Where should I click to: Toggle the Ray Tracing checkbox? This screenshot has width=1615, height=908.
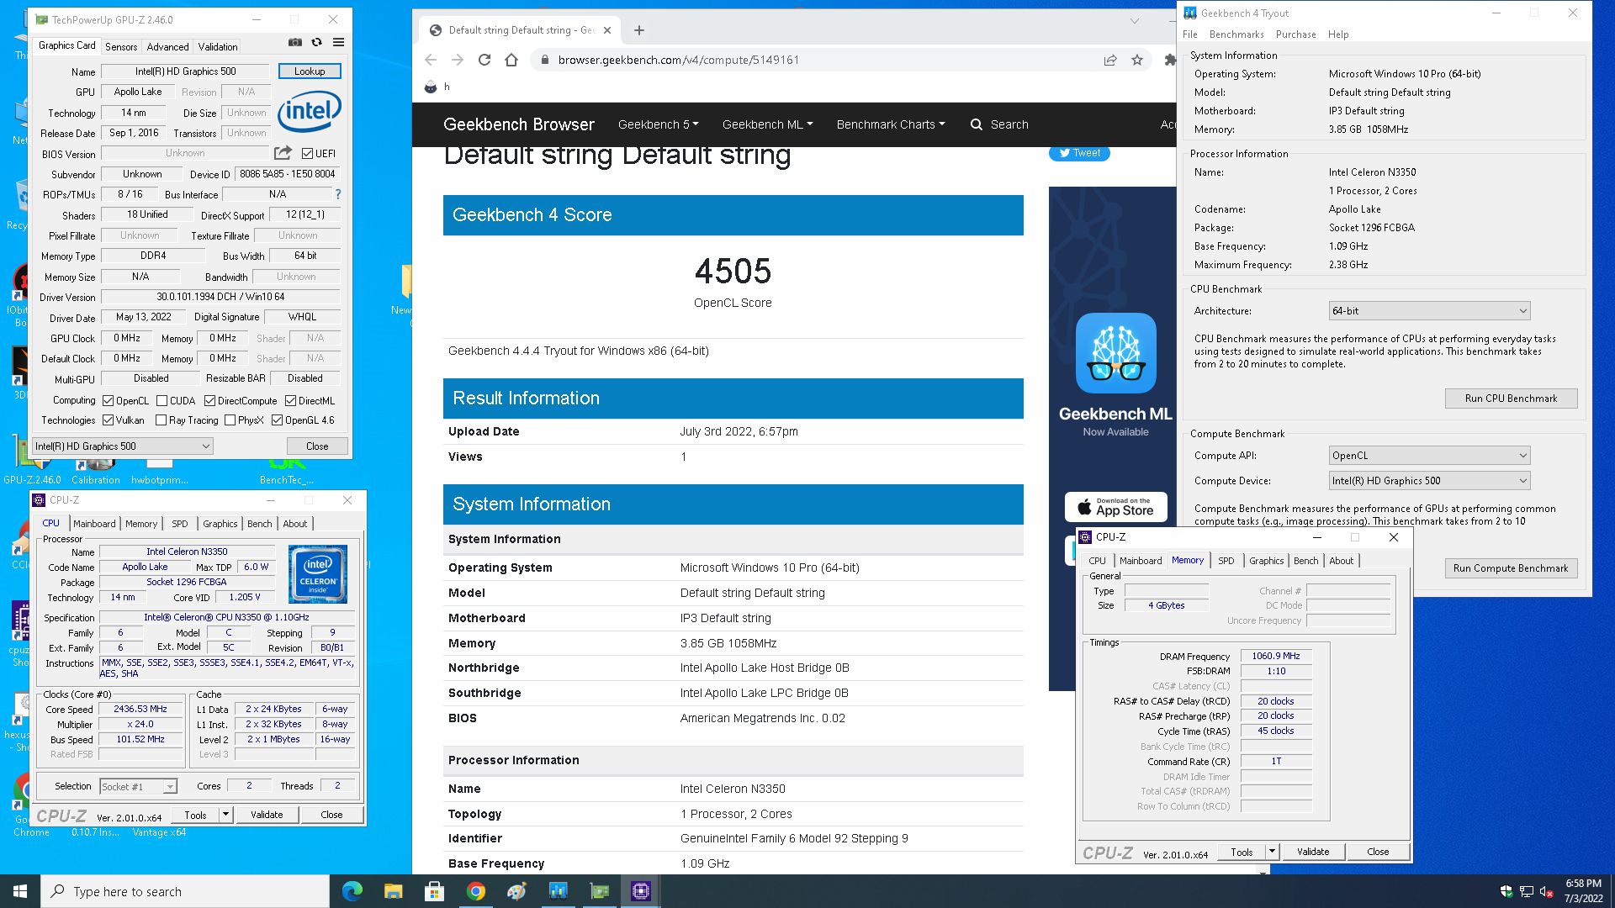(x=161, y=420)
